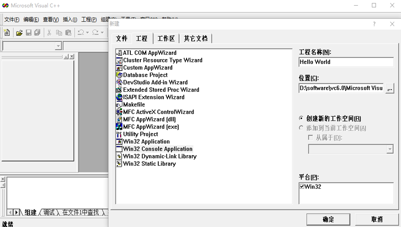Tick the 从属于 checkbox

click(310, 138)
